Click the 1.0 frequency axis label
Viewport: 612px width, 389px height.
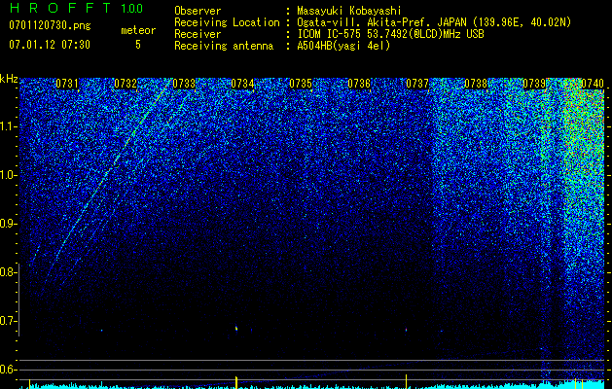[8, 175]
